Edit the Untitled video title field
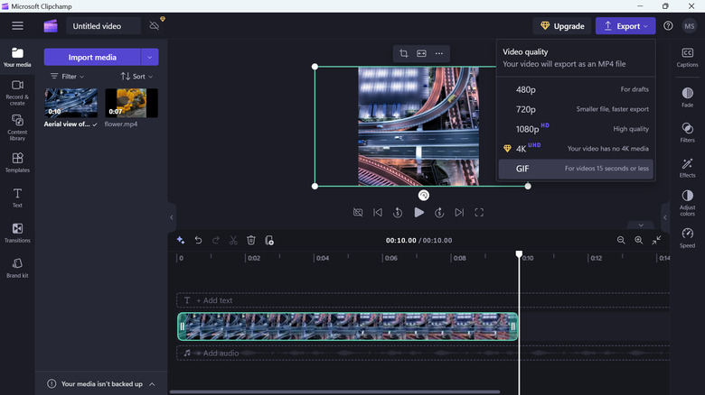 (103, 26)
